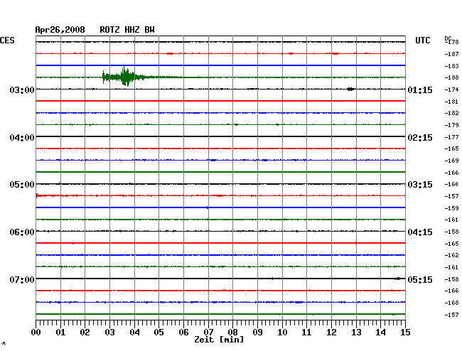Click the 02:15 UTC time label

pos(420,138)
